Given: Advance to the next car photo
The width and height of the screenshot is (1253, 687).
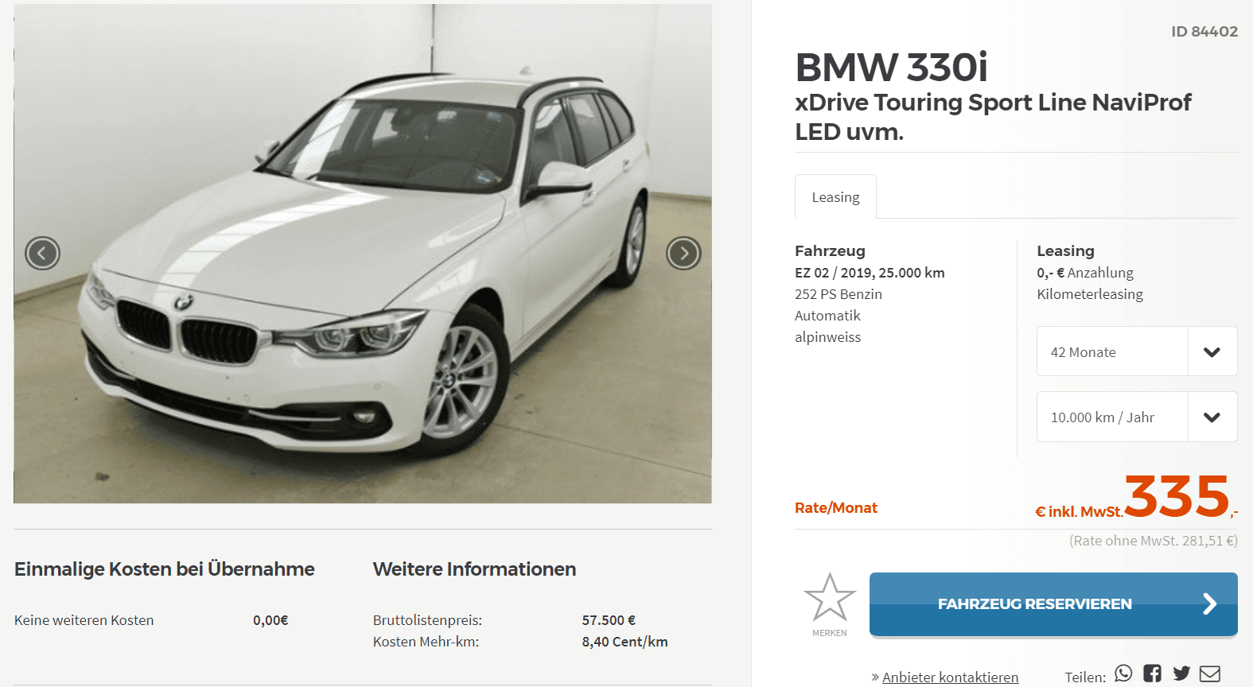Looking at the screenshot, I should point(683,254).
